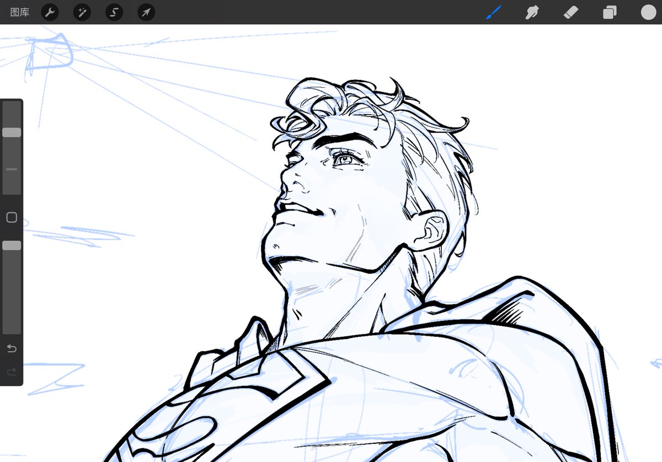Select the Eraser tool

pos(571,12)
